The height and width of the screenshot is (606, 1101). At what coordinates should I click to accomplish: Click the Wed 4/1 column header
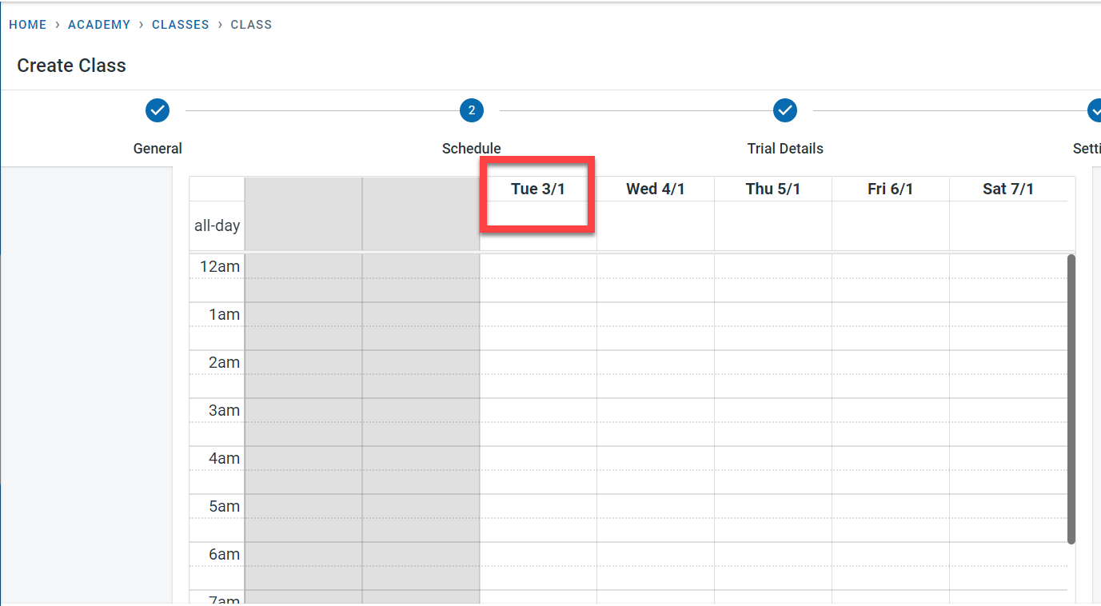(x=656, y=189)
